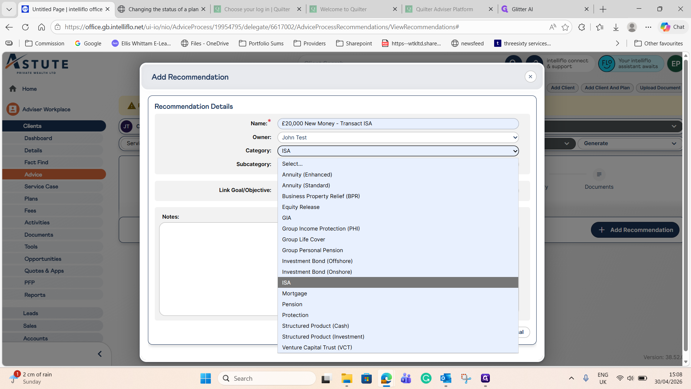
Task: Click the taskbar Search box
Action: click(x=267, y=378)
